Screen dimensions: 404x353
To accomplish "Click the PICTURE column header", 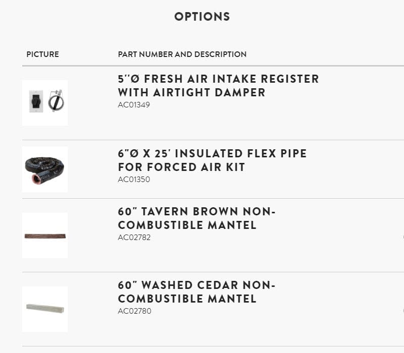I will pyautogui.click(x=42, y=54).
